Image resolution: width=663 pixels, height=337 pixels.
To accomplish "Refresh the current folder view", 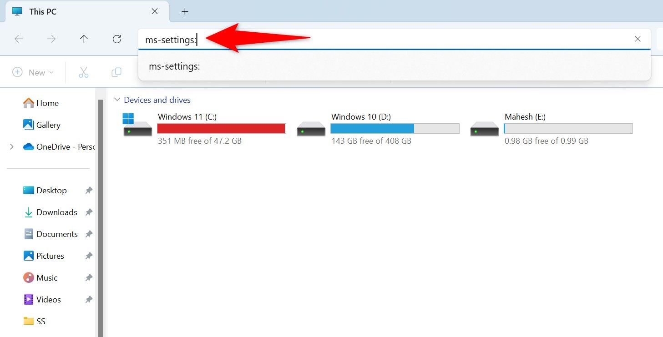I will pyautogui.click(x=117, y=39).
